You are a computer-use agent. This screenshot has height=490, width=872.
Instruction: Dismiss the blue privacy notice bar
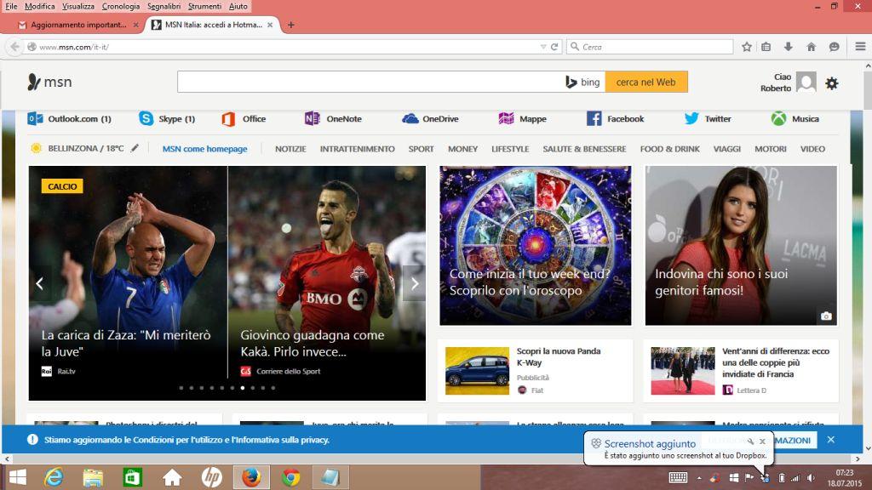click(x=831, y=440)
